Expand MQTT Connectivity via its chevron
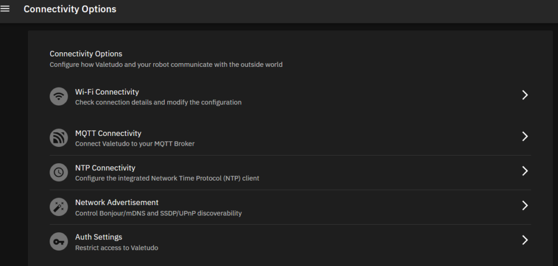This screenshot has width=558, height=266. click(x=525, y=137)
